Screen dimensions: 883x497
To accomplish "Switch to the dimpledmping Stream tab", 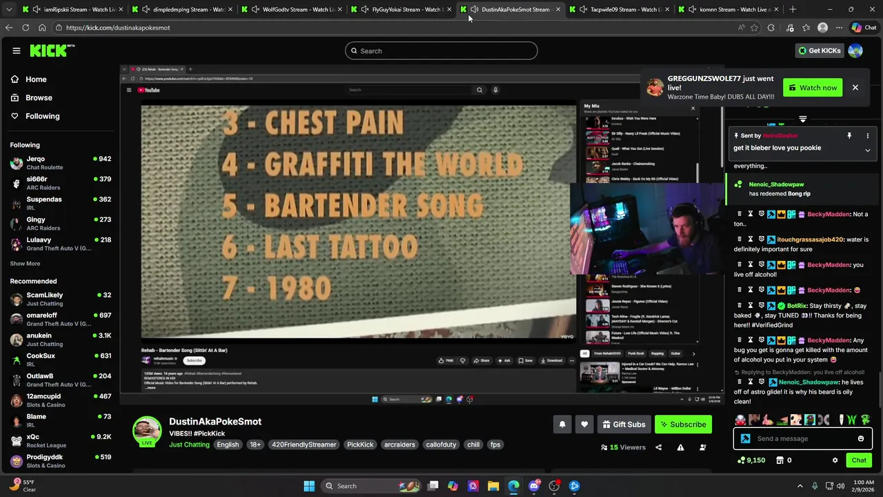I will [x=182, y=9].
